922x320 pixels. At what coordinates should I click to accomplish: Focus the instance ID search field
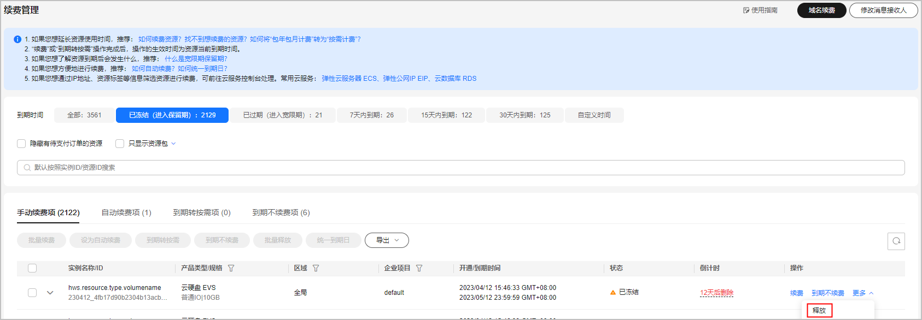(x=459, y=168)
